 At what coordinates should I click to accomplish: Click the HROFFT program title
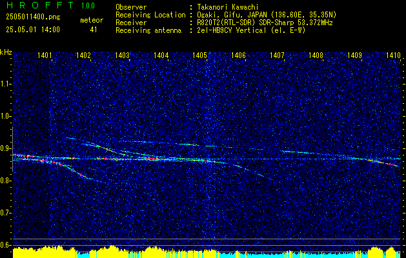41,5
